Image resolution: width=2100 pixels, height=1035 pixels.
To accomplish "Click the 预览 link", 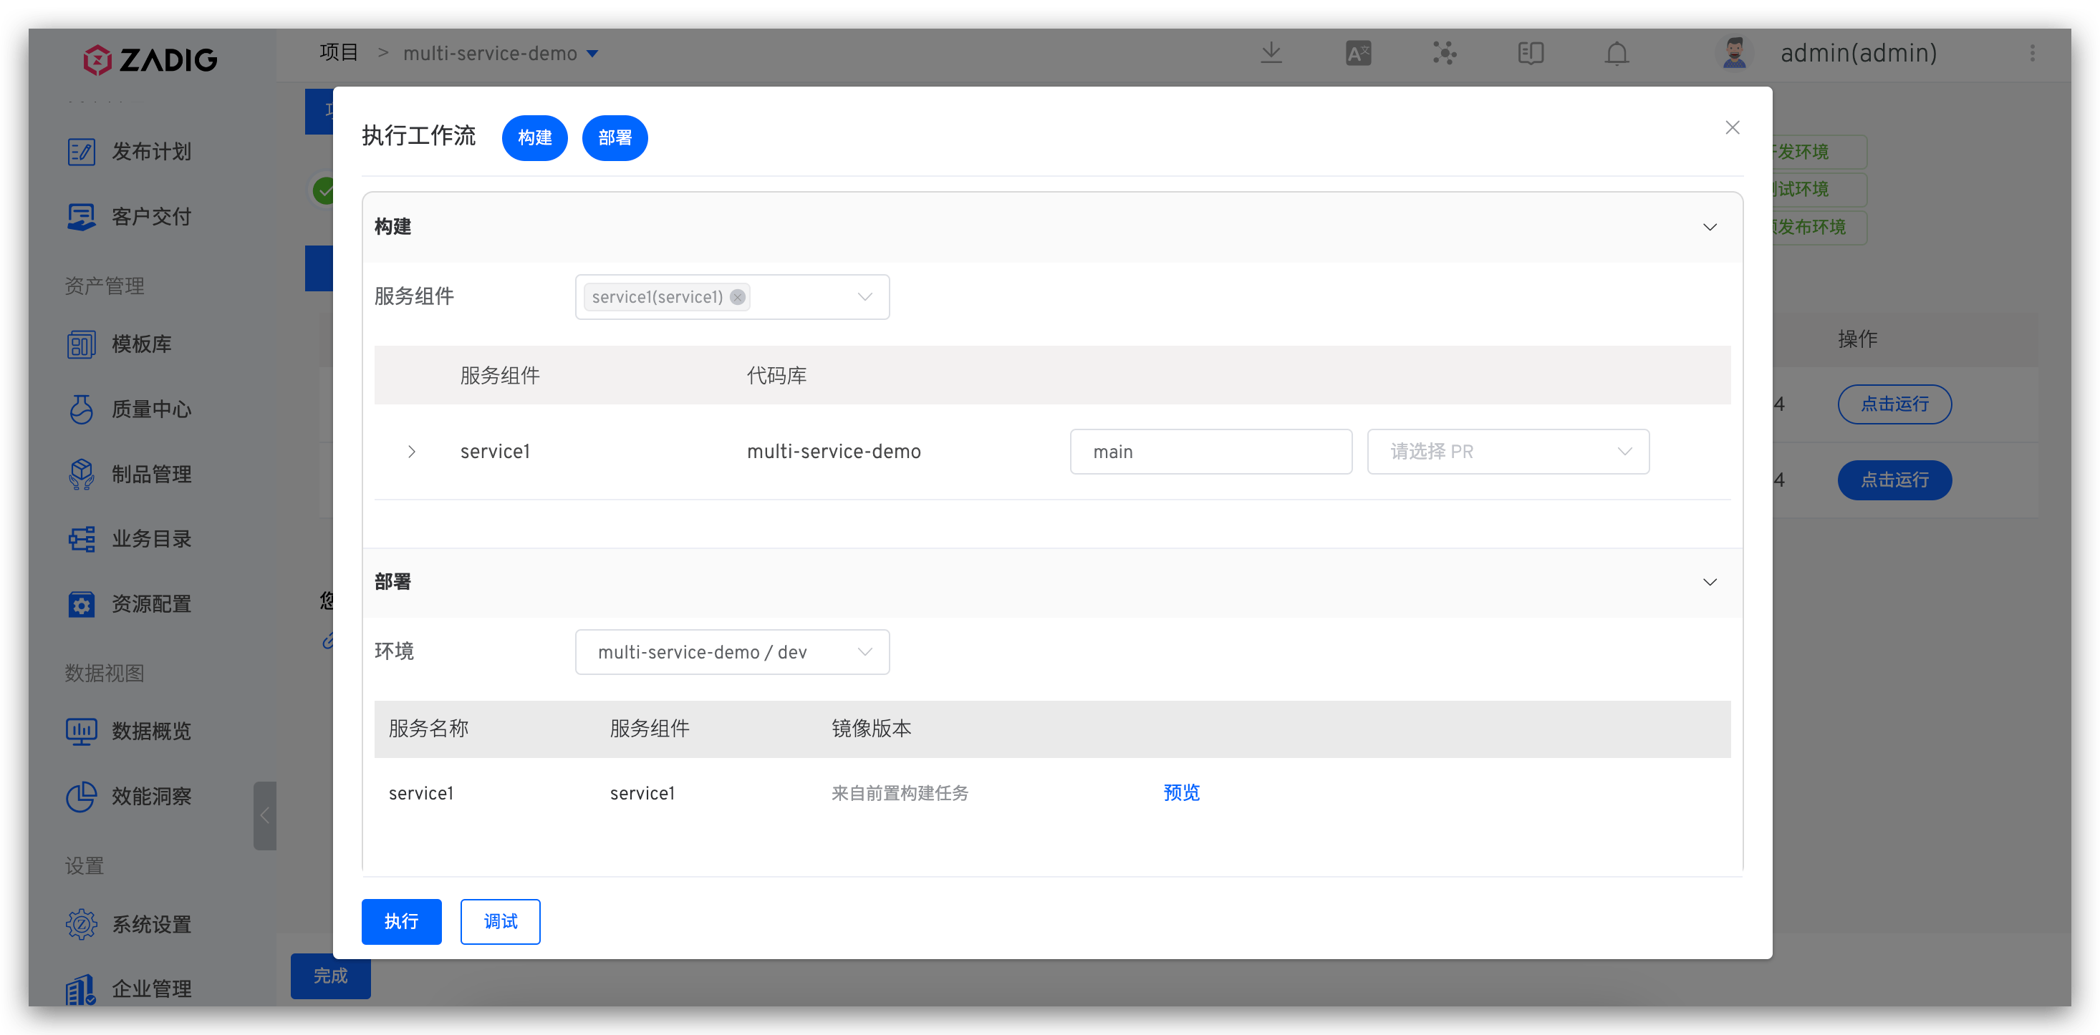I will pyautogui.click(x=1181, y=793).
